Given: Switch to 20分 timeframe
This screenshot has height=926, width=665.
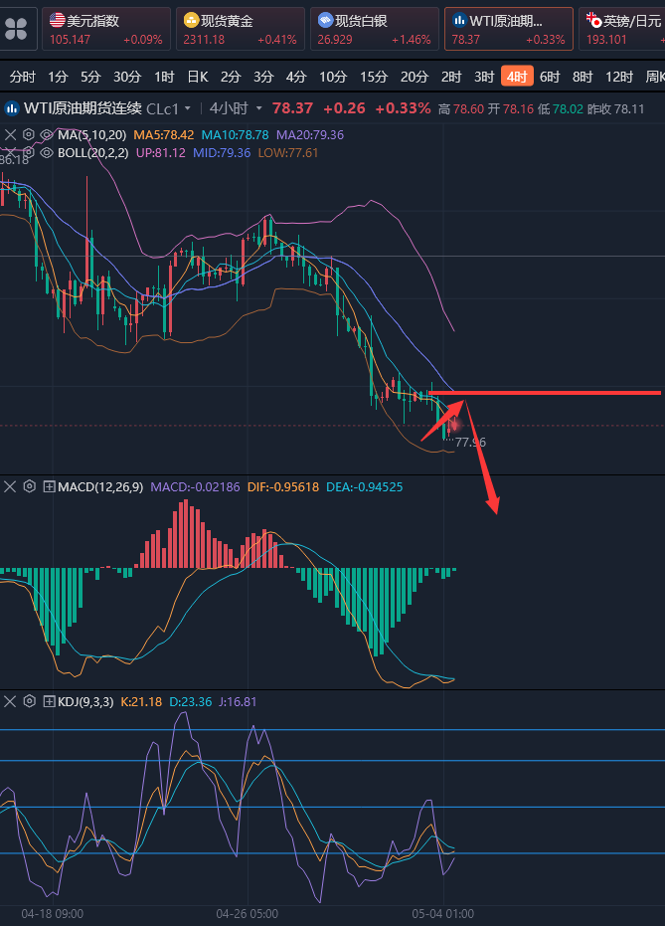Looking at the screenshot, I should click(x=415, y=77).
